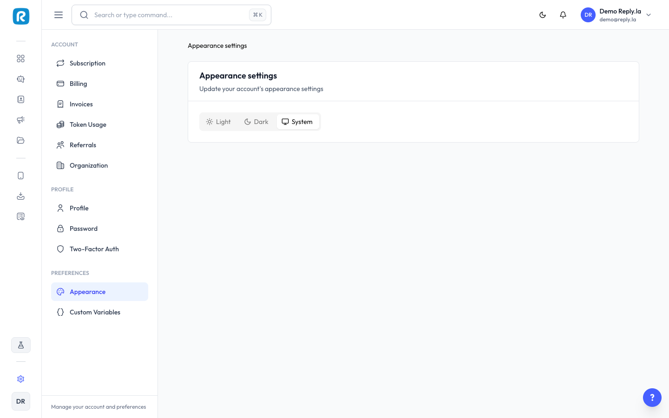This screenshot has width=669, height=418.
Task: Open the Billing menu item
Action: 99,84
